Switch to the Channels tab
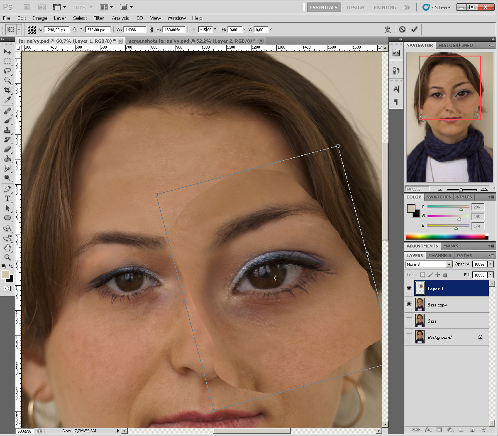The width and height of the screenshot is (498, 436). click(x=439, y=255)
